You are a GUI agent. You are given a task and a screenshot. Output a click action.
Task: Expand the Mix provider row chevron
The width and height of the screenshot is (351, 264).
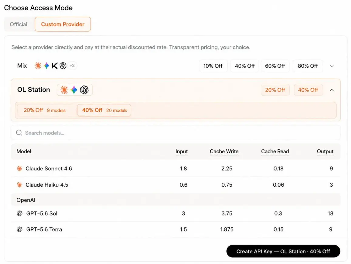click(332, 66)
